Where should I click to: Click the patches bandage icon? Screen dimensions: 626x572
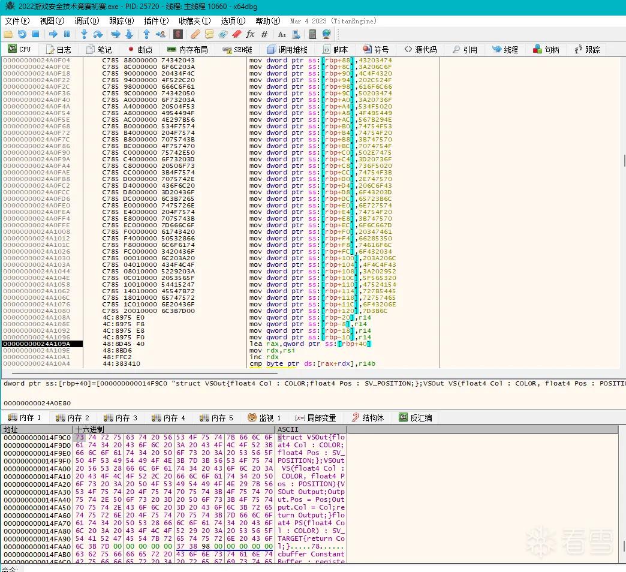pyautogui.click(x=195, y=34)
